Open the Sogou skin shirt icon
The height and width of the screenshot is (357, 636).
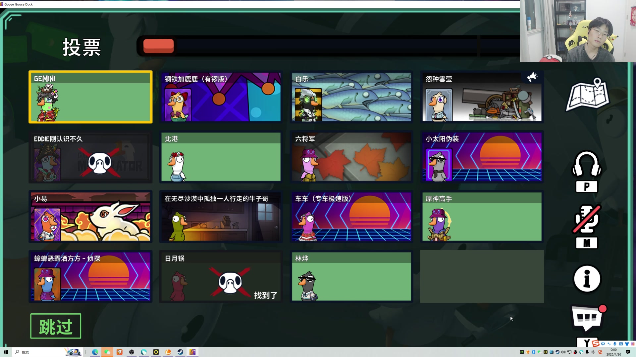click(627, 344)
